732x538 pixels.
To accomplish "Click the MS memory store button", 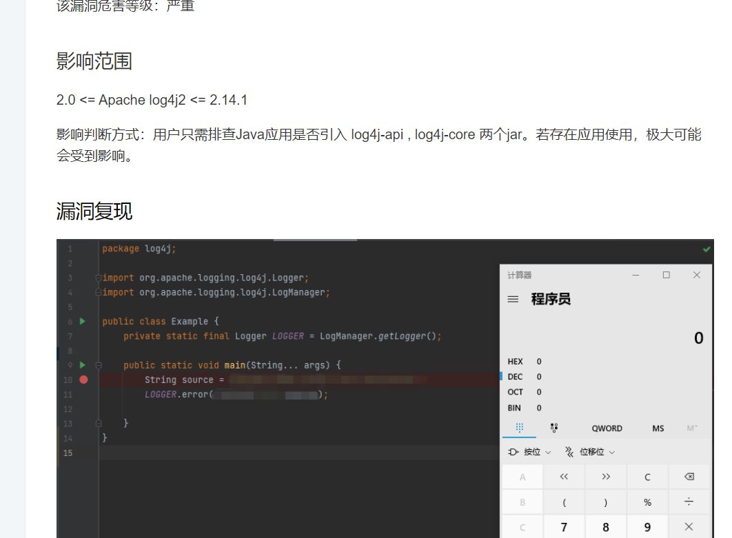I will click(658, 428).
